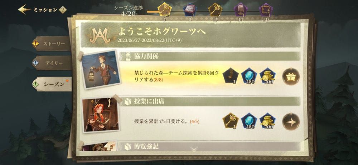Image resolution: width=358 pixels, height=165 pixels.
Task: Select the シーズン tab
Action: pyautogui.click(x=52, y=84)
